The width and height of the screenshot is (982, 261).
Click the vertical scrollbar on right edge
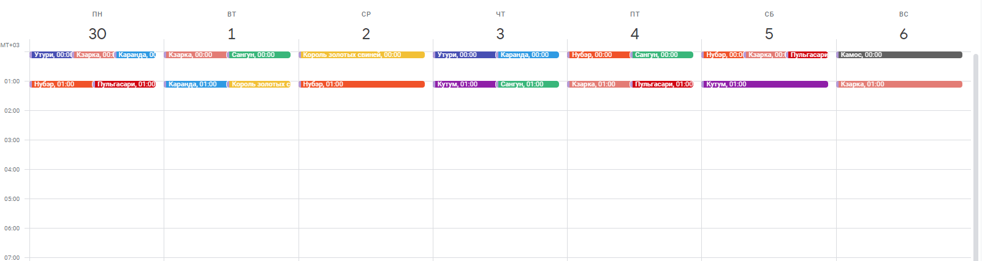pyautogui.click(x=976, y=153)
